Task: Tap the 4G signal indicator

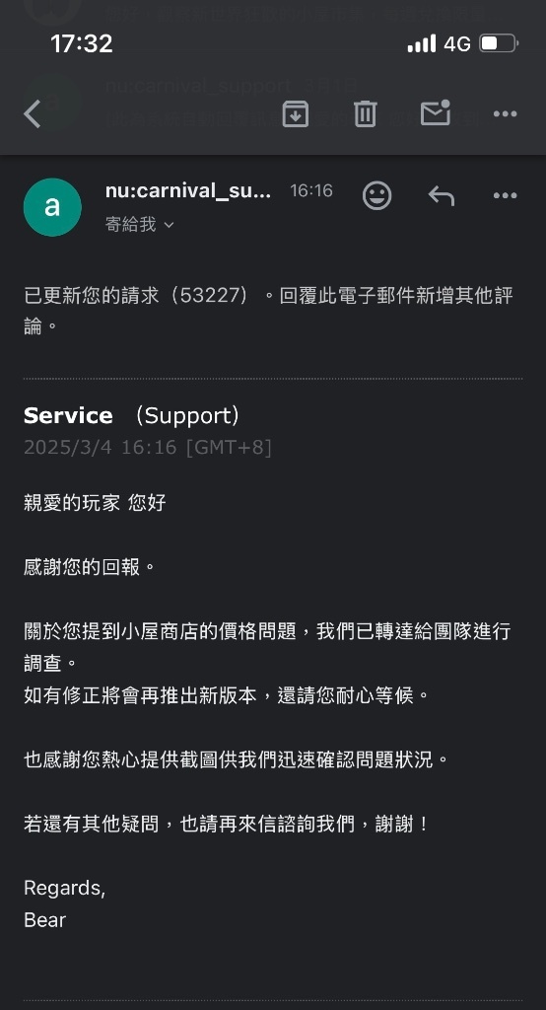Action: (457, 43)
